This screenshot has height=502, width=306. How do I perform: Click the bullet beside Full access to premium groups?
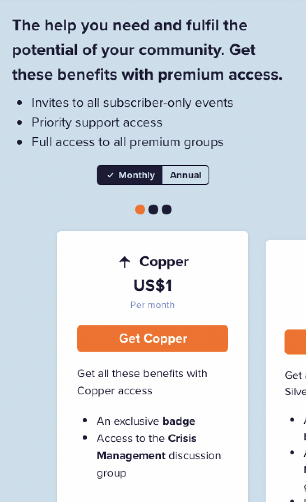click(19, 142)
